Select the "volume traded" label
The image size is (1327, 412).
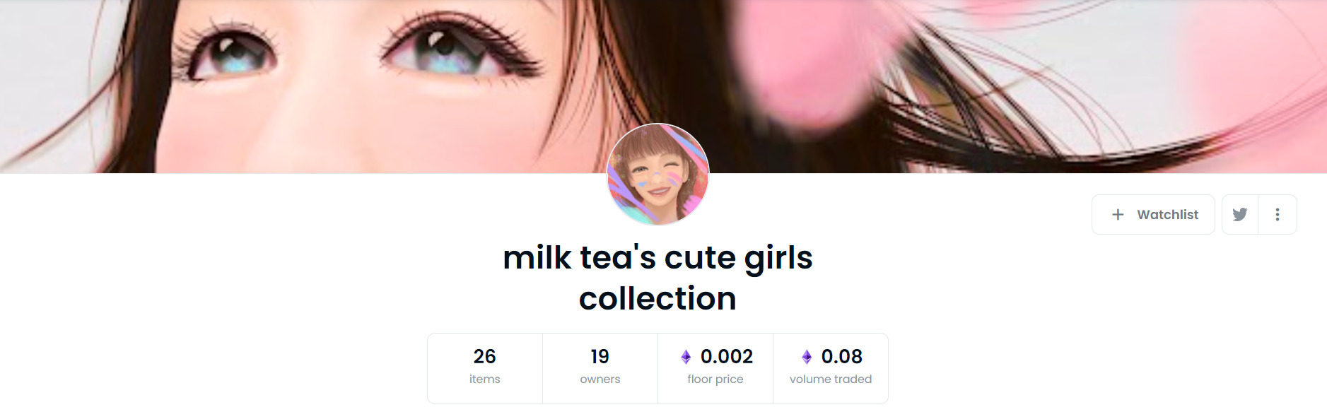tap(830, 379)
